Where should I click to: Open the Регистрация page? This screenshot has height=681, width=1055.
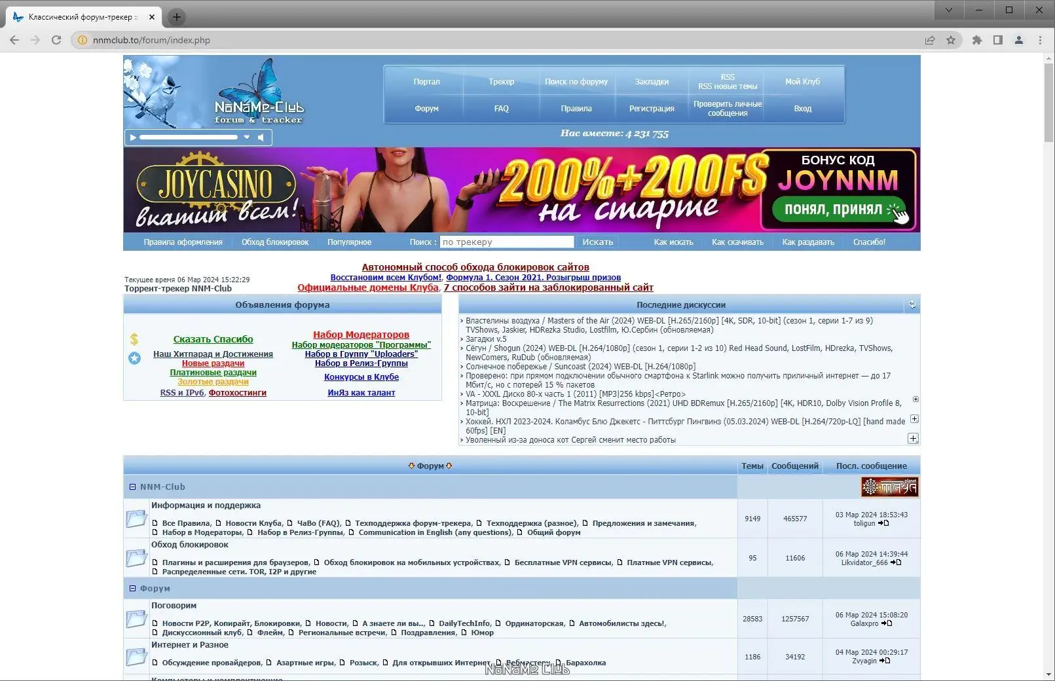point(652,109)
